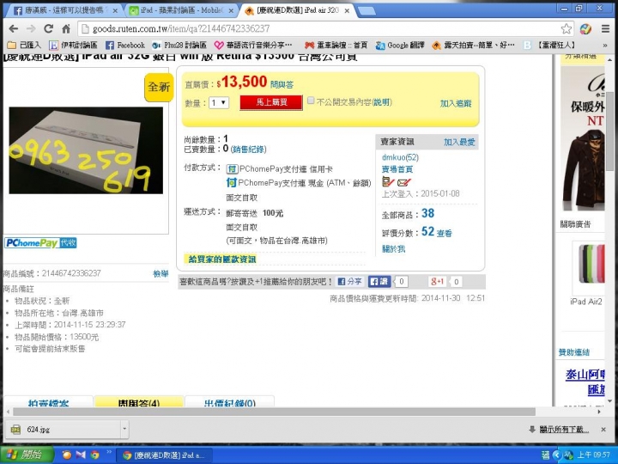Screen dimensions: 618x464
Task: Open the 重灌狂人 bookmark
Action: click(549, 46)
